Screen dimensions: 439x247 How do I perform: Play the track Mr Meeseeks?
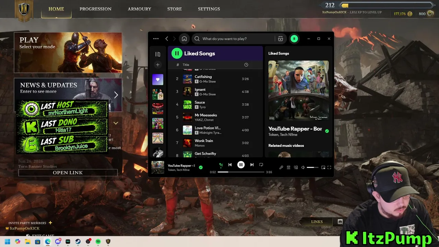point(215,117)
